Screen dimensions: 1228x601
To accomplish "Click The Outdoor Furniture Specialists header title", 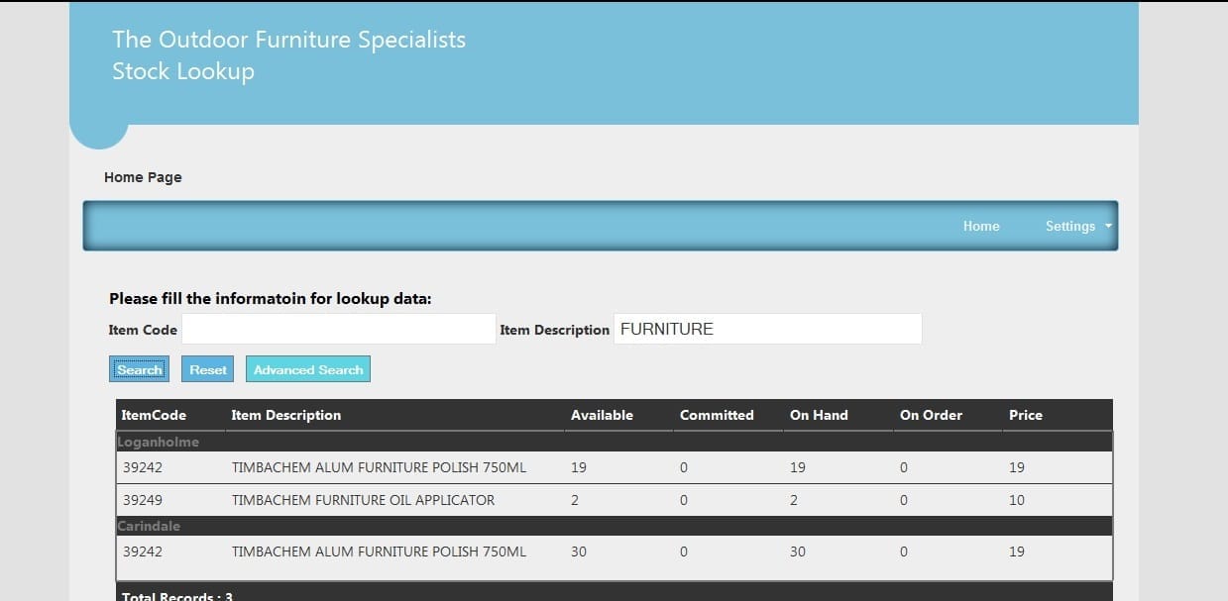I will (x=288, y=40).
